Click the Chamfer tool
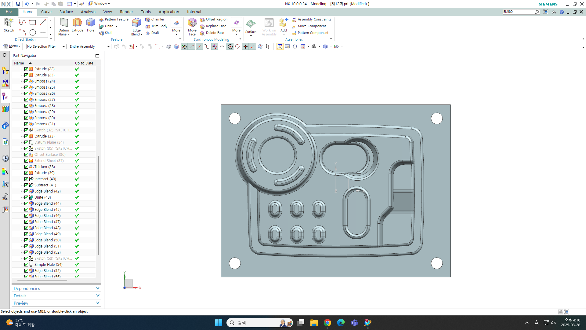This screenshot has height=330, width=586. [157, 19]
